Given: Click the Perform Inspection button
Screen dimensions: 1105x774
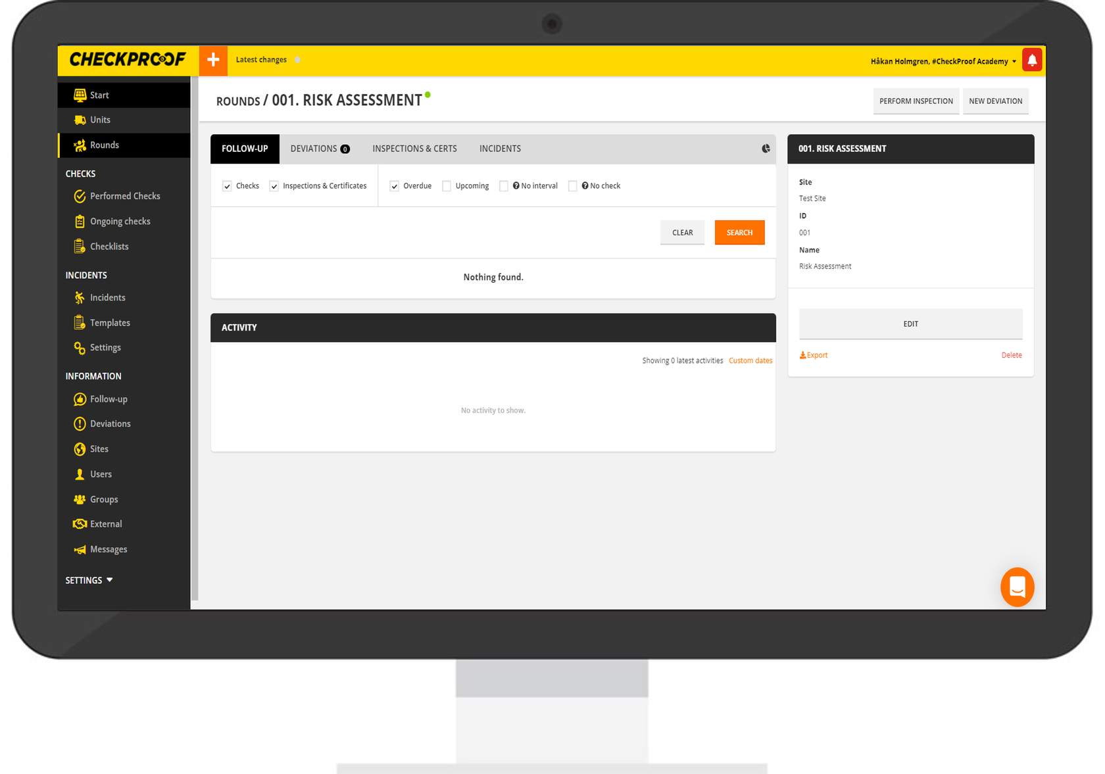Looking at the screenshot, I should click(x=916, y=101).
